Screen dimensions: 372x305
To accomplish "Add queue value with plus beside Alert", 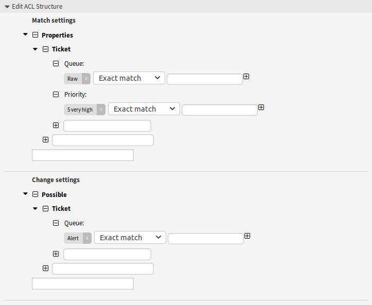I will tap(247, 236).
